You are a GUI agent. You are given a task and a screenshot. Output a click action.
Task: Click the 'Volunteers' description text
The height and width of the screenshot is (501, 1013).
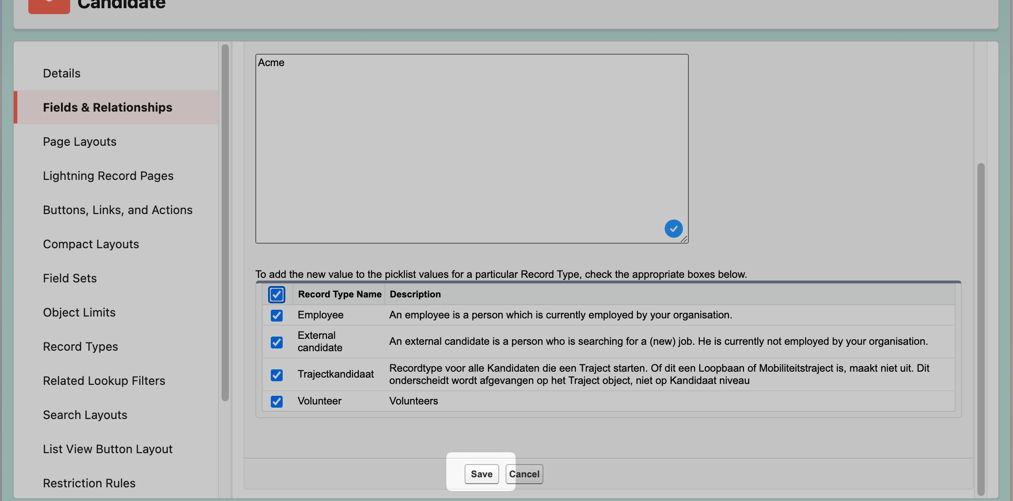point(413,401)
